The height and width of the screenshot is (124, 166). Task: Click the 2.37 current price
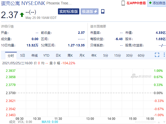(9, 15)
